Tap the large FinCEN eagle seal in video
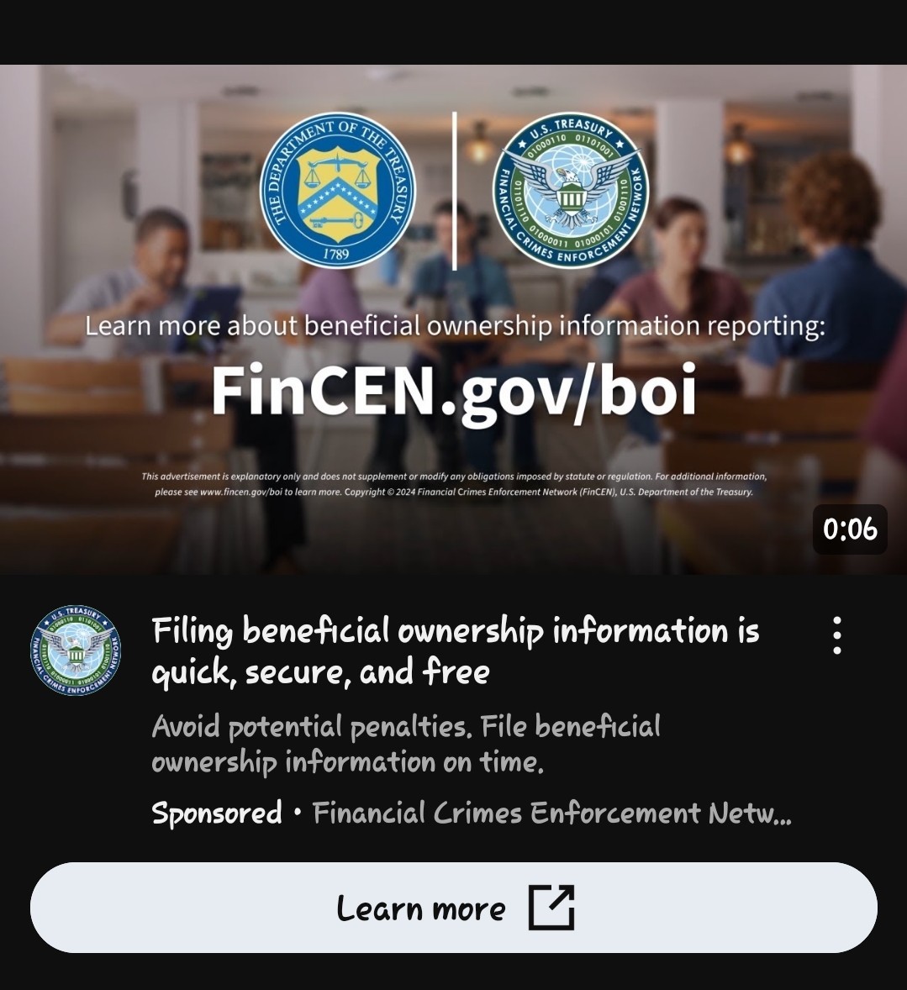The height and width of the screenshot is (990, 907). coord(571,190)
